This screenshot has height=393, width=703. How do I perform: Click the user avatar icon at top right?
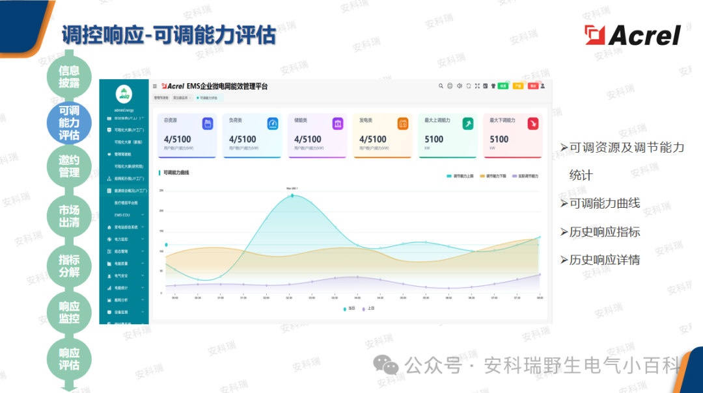tap(543, 86)
